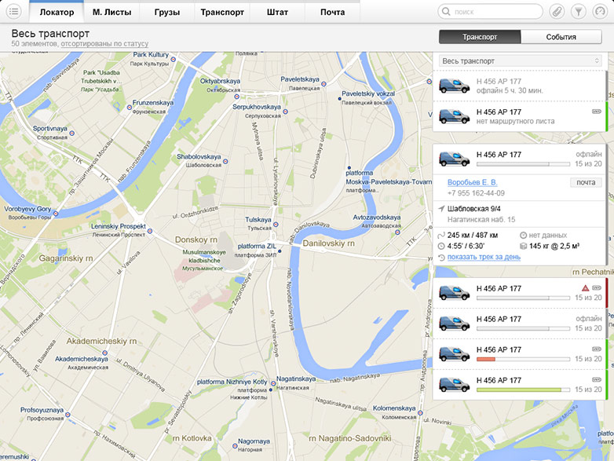
Task: Click the cargo box icon by 145 кг
Action: [x=523, y=246]
